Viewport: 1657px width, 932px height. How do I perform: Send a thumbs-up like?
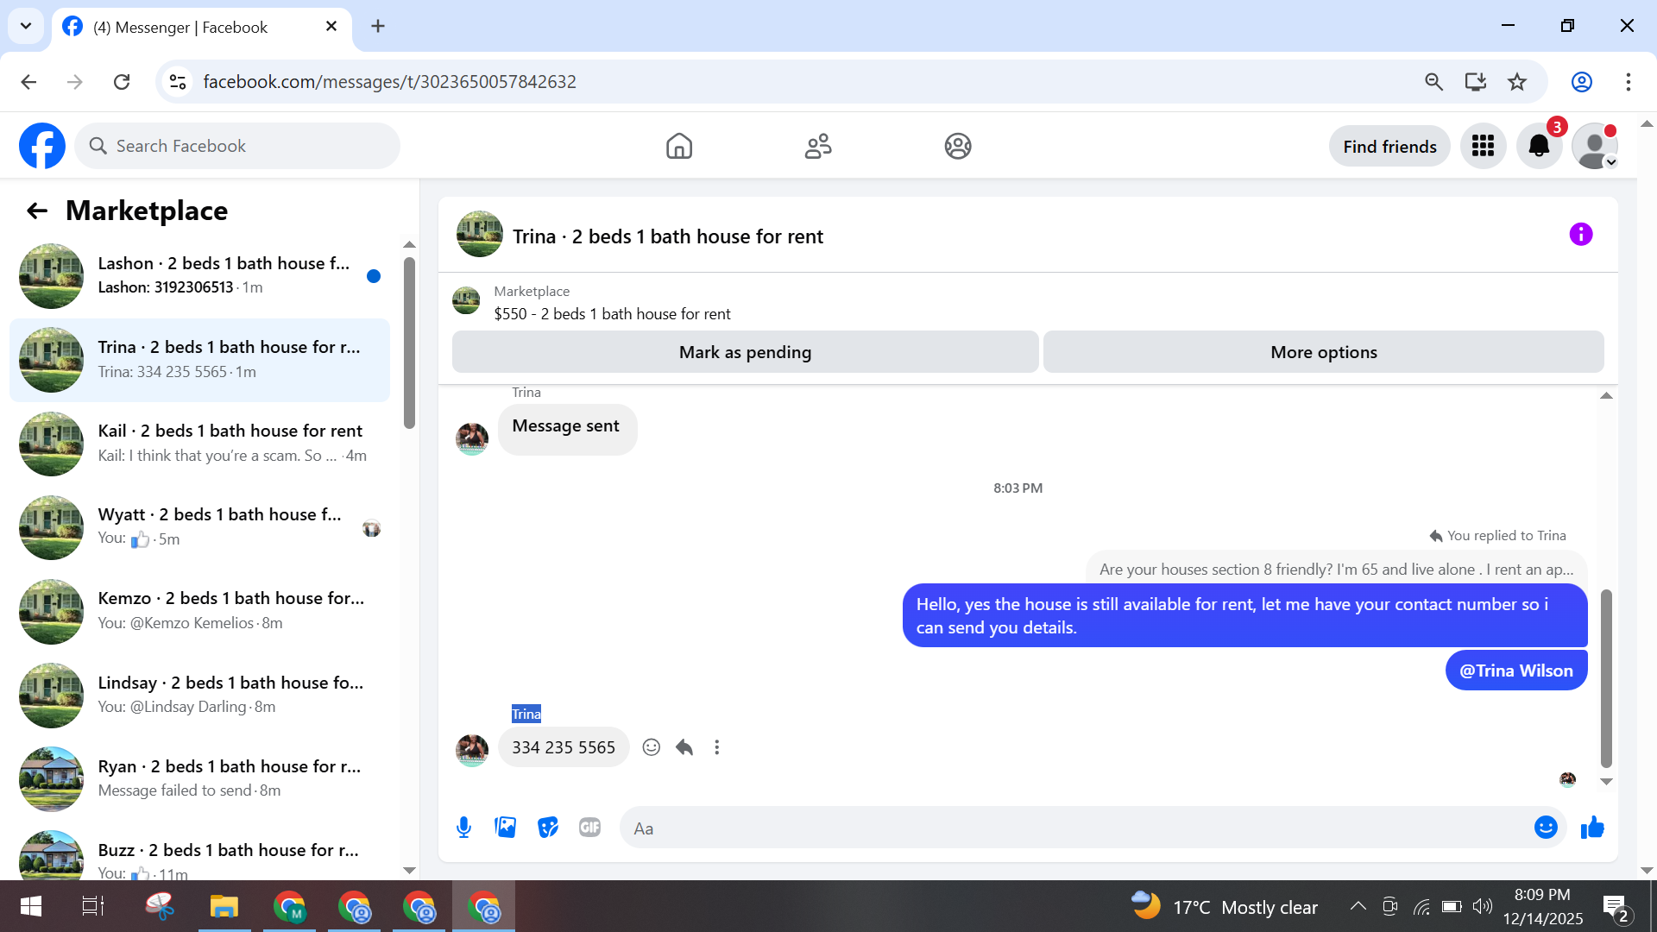click(1592, 828)
